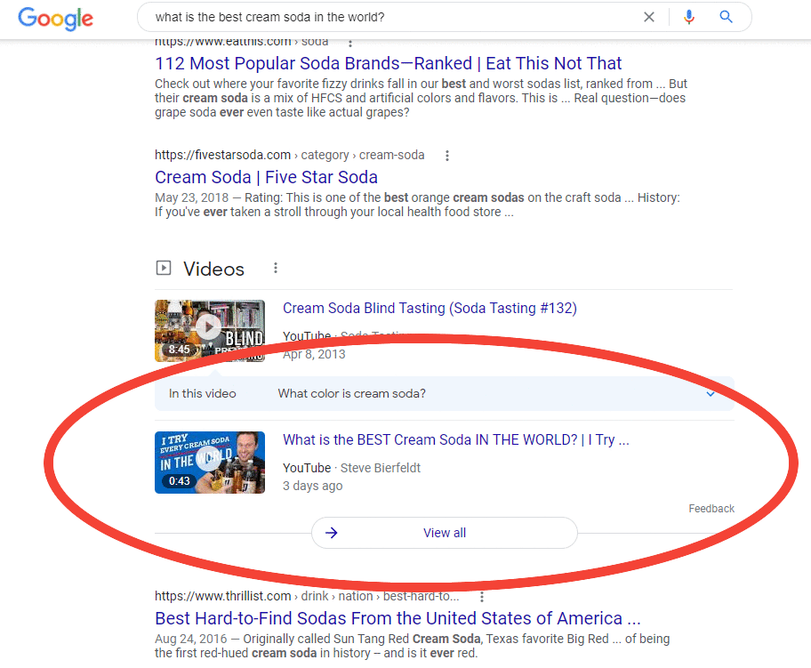Click 'What color is cream soda?' moment
Image resolution: width=811 pixels, height=668 pixels.
pos(352,394)
